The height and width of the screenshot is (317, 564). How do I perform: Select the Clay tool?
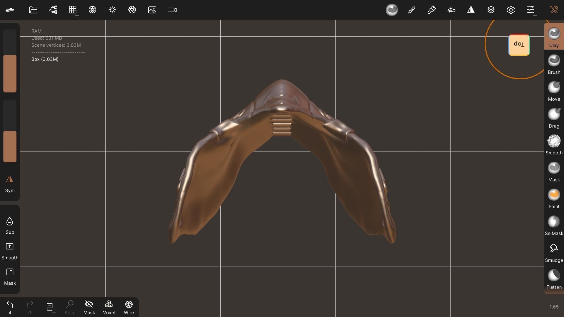[554, 37]
